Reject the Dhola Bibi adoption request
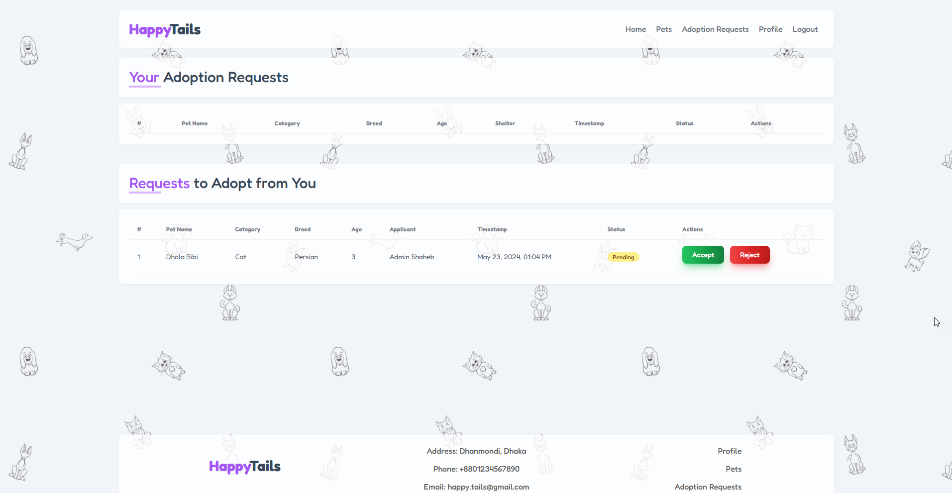 [749, 255]
